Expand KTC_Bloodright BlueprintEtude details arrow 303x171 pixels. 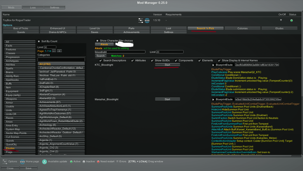point(213,65)
